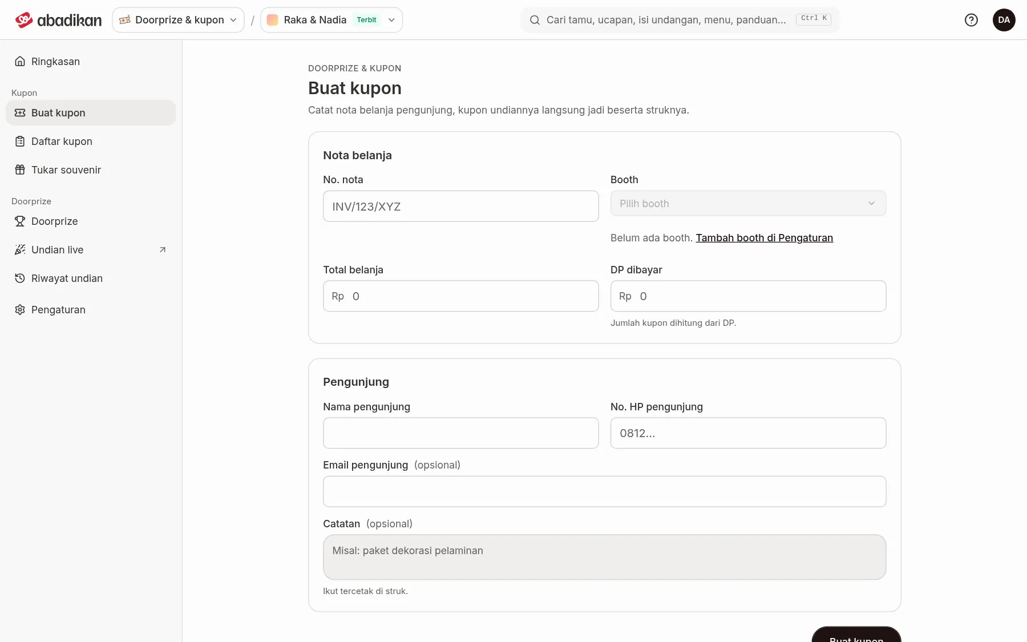Image resolution: width=1027 pixels, height=642 pixels.
Task: Focus the DP dibayar amount field
Action: click(x=748, y=296)
